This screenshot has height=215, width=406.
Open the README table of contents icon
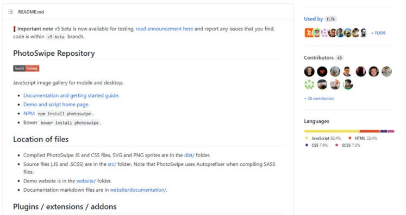pyautogui.click(x=10, y=11)
